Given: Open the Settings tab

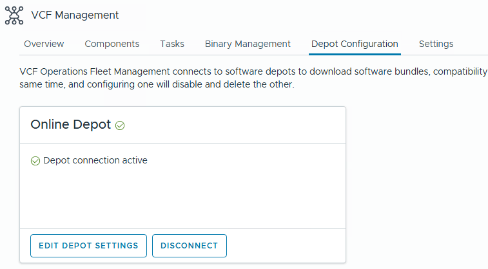Looking at the screenshot, I should [x=436, y=44].
